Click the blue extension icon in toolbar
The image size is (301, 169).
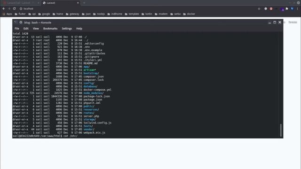click(x=292, y=8)
